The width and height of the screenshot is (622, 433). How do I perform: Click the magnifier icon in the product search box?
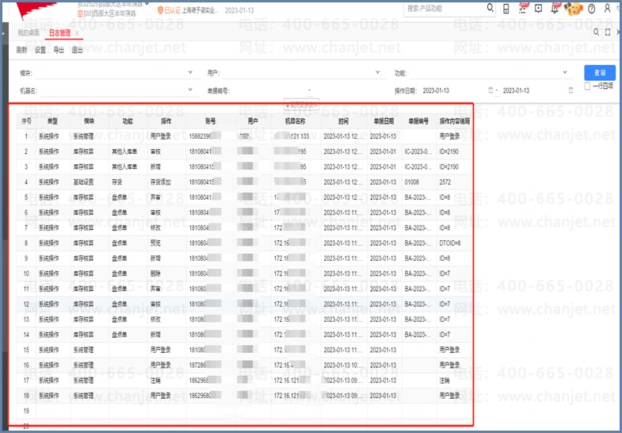point(490,8)
